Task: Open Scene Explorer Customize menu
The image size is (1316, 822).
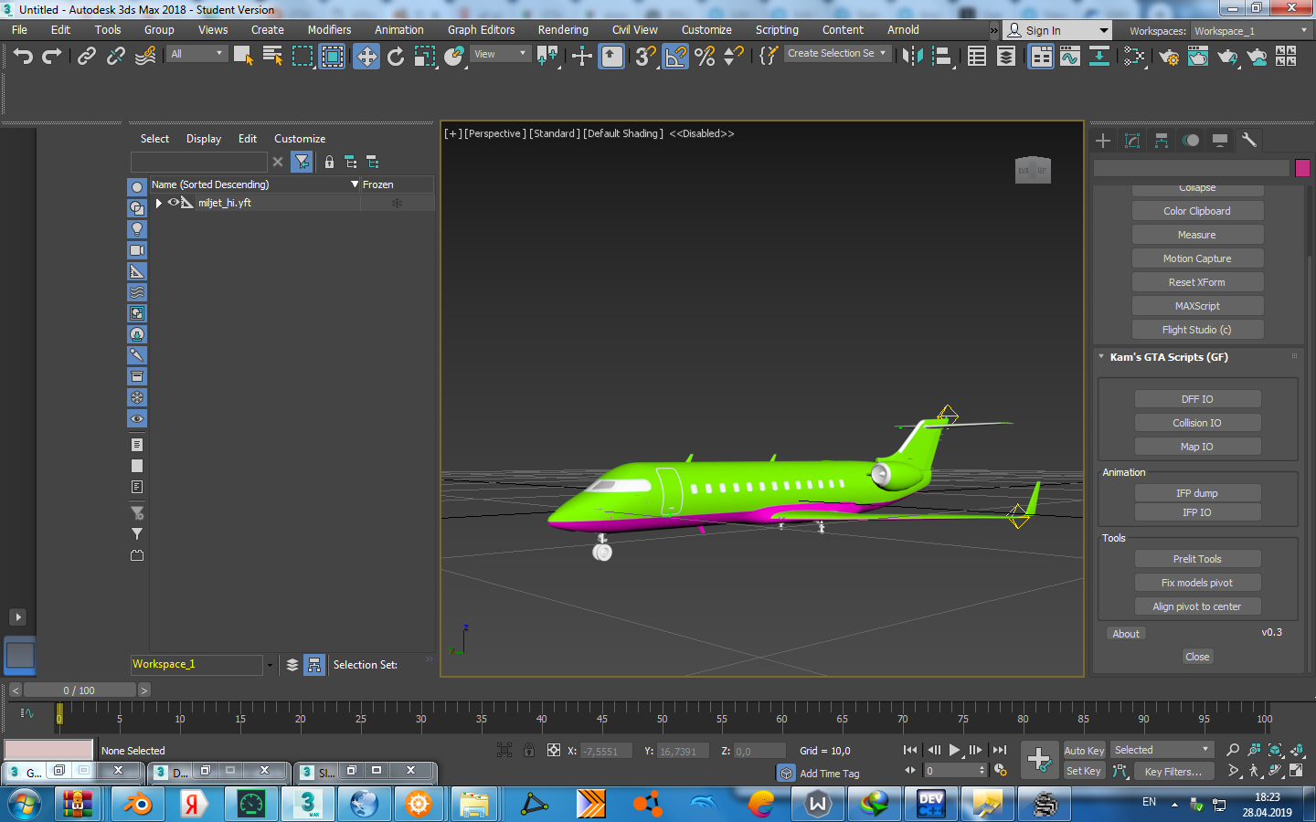Action: [x=300, y=139]
